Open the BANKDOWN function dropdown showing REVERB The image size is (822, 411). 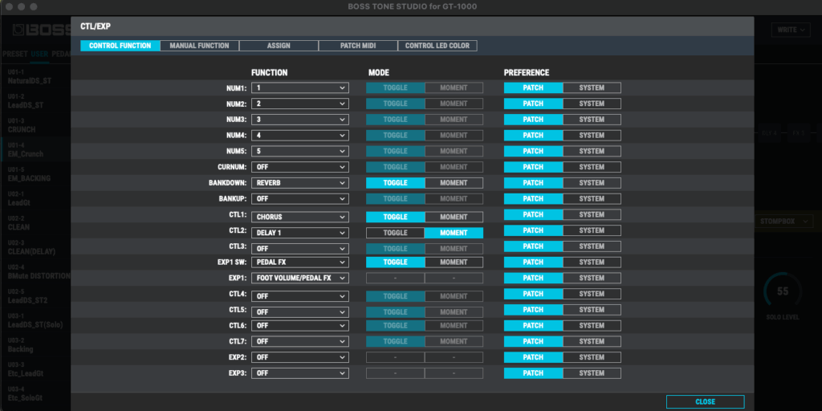pos(300,183)
